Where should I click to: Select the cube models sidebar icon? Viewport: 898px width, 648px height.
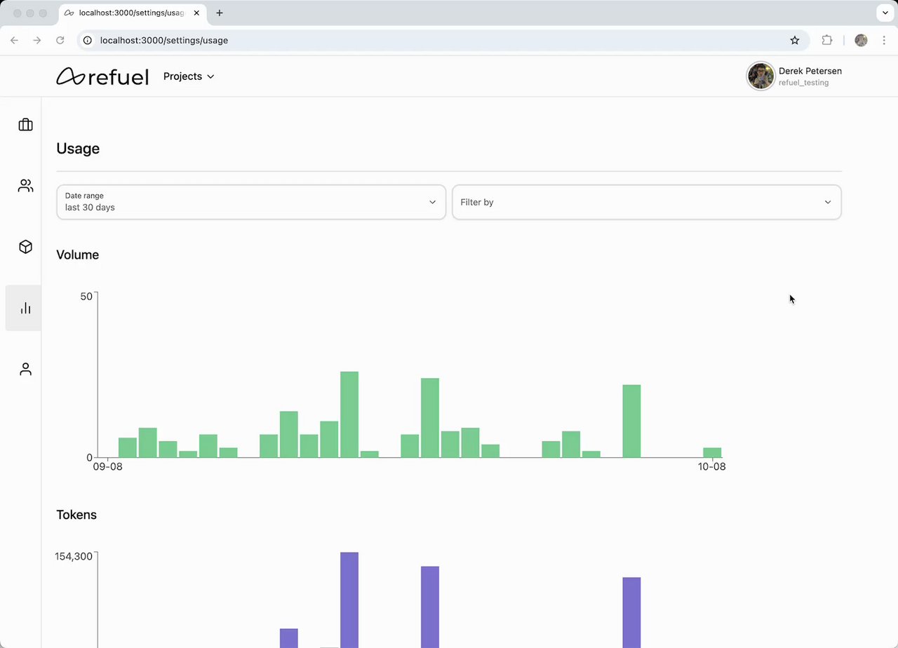[25, 247]
